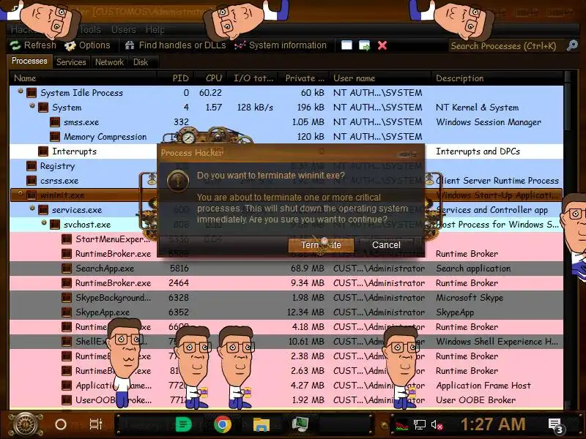
Task: Click the User OOBE Broker description
Action: click(x=475, y=399)
